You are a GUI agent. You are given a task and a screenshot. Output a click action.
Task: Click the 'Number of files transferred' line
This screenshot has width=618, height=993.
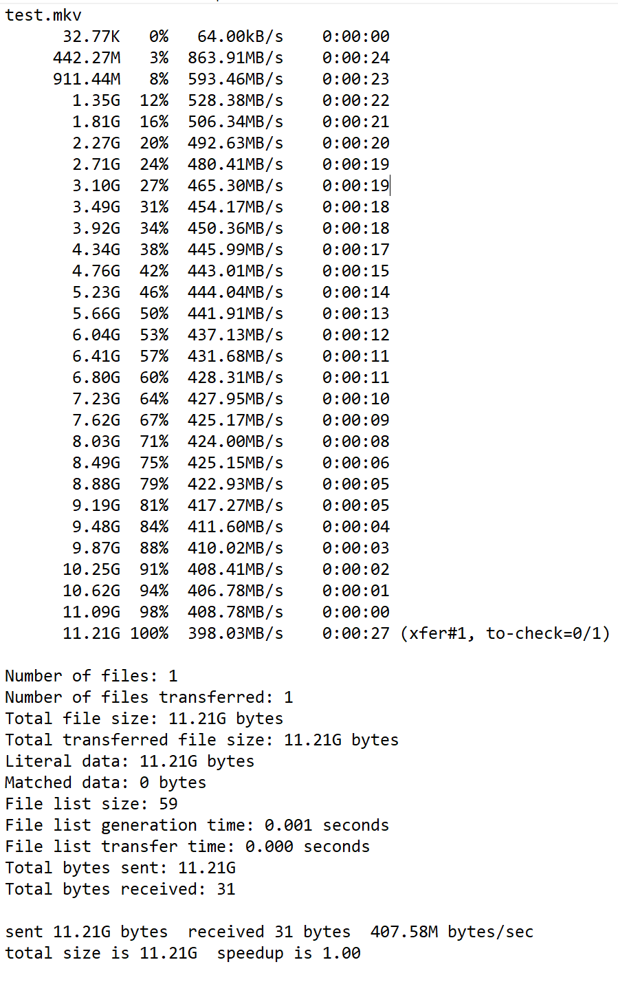click(148, 697)
